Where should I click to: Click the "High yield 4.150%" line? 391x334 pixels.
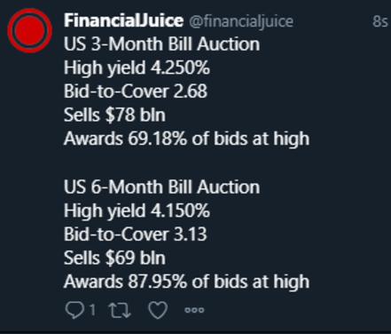pos(137,211)
